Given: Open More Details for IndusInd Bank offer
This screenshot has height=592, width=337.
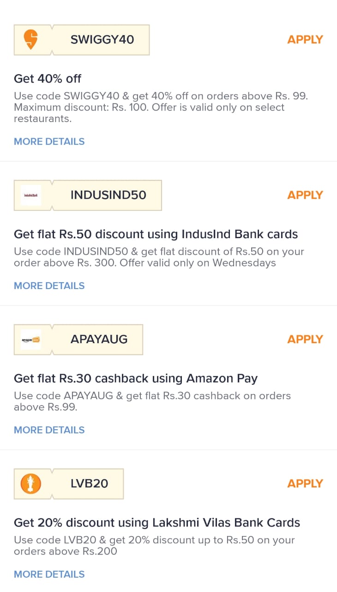Looking at the screenshot, I should [x=49, y=286].
